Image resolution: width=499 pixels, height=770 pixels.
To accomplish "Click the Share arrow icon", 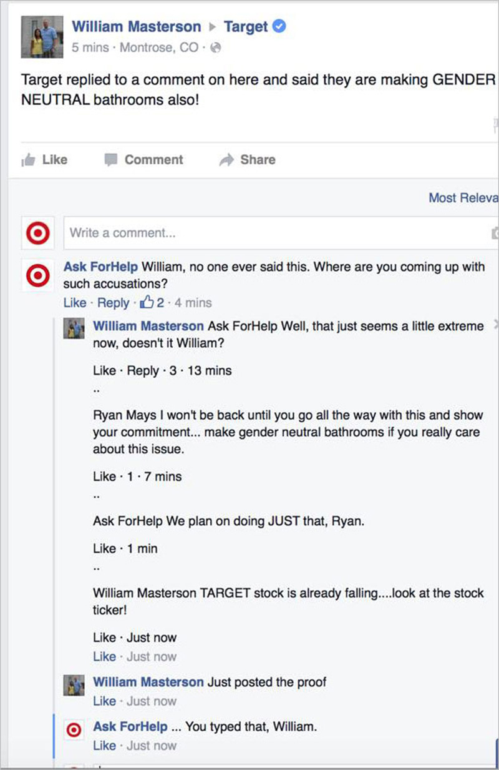I will coord(228,160).
